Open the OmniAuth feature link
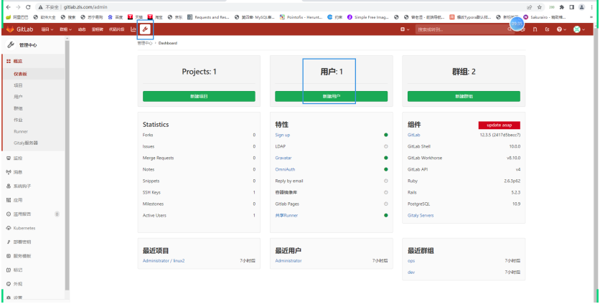This screenshot has width=600, height=304. pyautogui.click(x=285, y=169)
